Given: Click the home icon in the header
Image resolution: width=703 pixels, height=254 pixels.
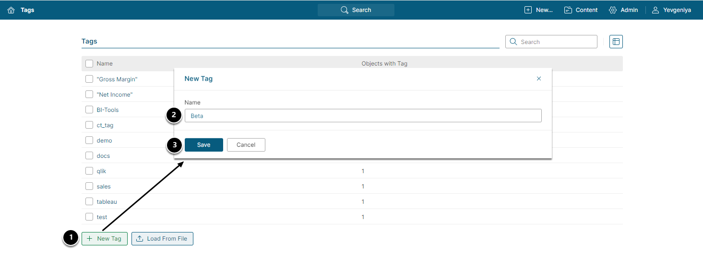Looking at the screenshot, I should click(11, 10).
